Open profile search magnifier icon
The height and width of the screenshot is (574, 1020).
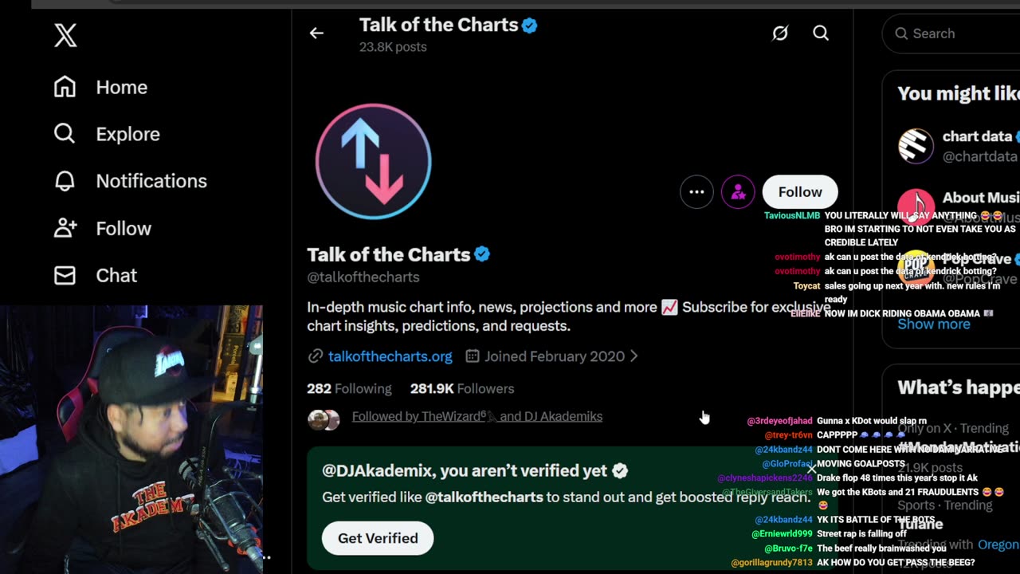click(x=821, y=33)
